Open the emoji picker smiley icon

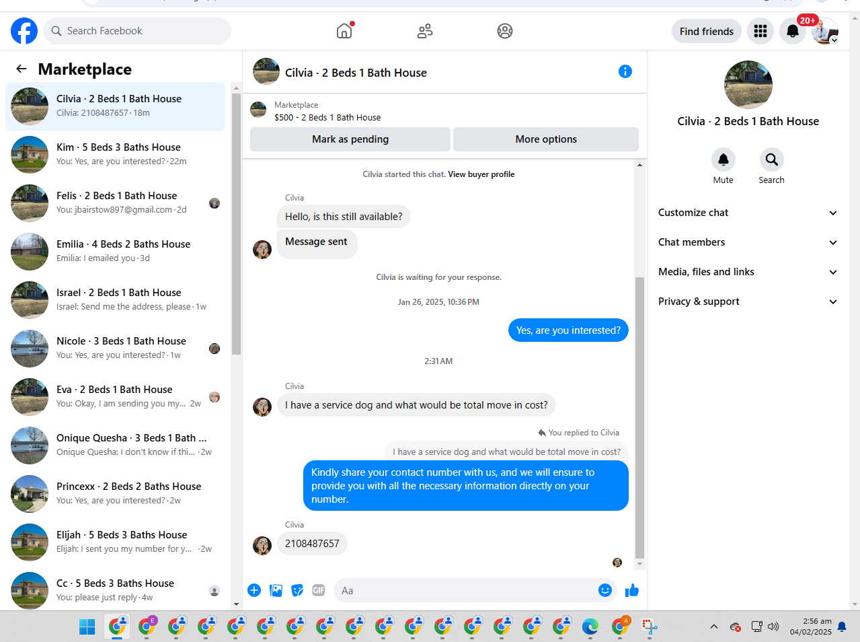[x=605, y=590]
